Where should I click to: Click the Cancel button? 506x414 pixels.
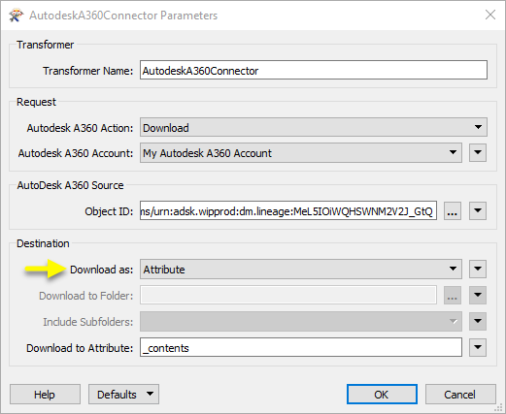[460, 395]
